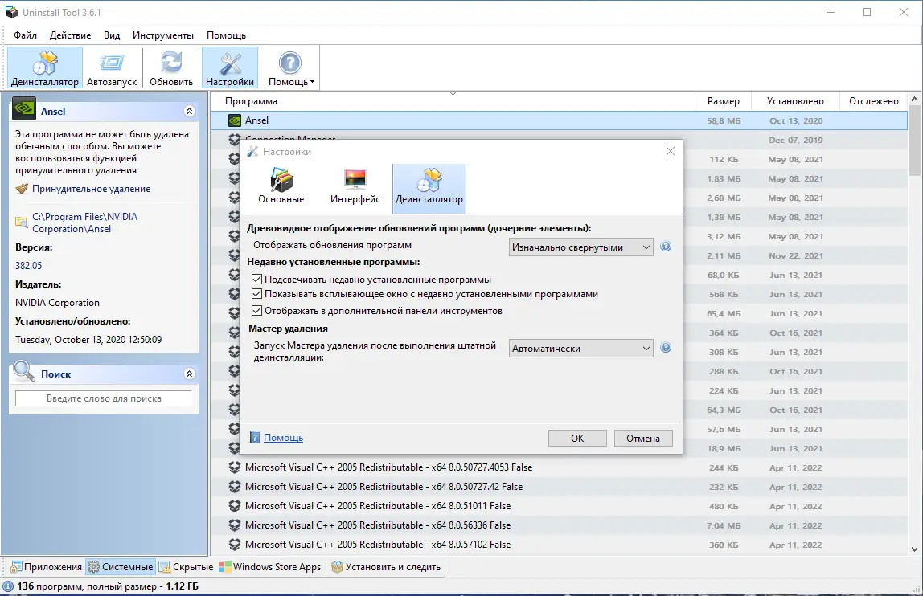Click folder icon beside C:\Program Files\NVIDIA path
The height and width of the screenshot is (596, 923).
22,222
